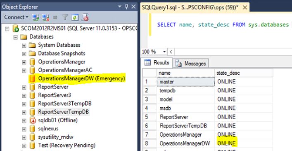Toggle the Object Explorer auto-hide pin
Viewport: 292px width, 151px height.
127,7
